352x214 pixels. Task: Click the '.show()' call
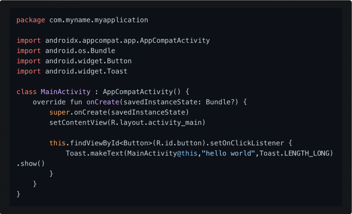31,164
